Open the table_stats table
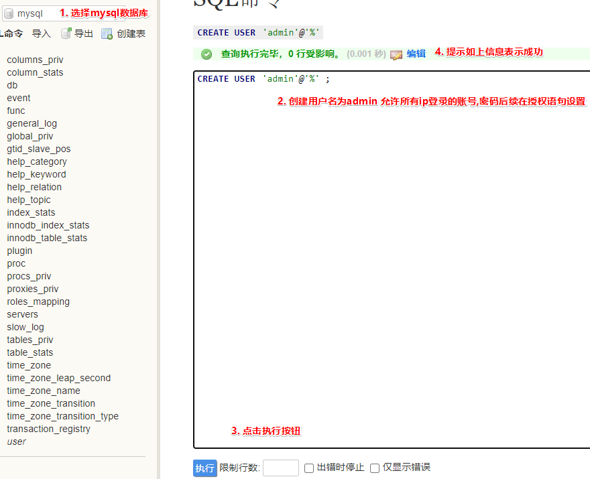 30,353
